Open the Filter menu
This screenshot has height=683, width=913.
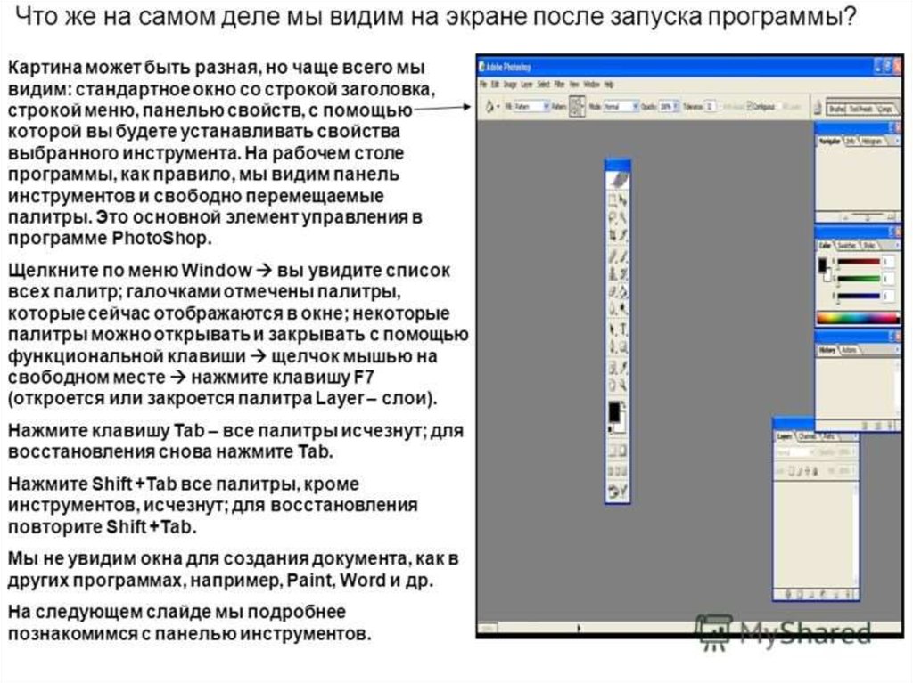(x=559, y=83)
